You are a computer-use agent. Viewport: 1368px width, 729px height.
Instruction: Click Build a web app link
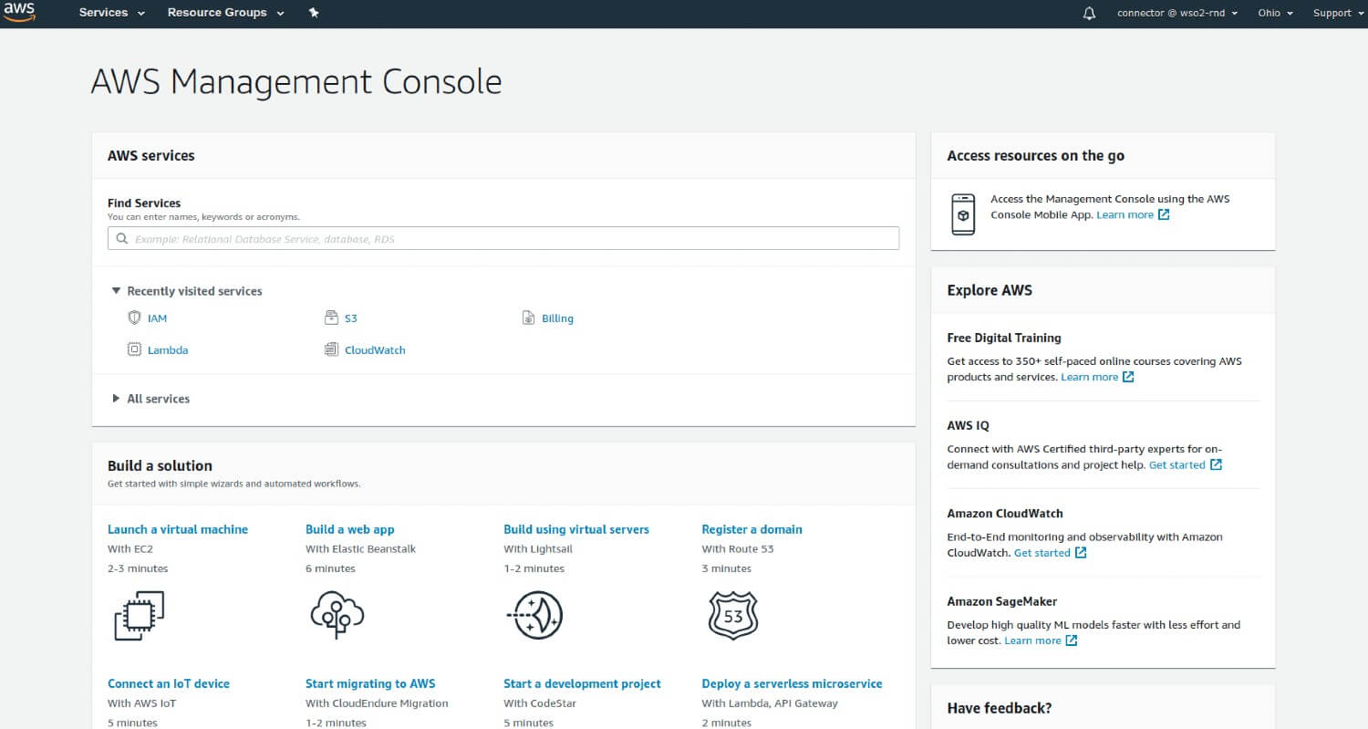click(350, 529)
